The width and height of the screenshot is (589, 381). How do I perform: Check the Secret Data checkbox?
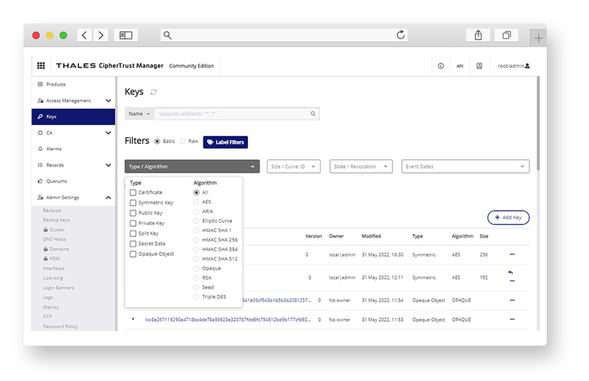133,244
